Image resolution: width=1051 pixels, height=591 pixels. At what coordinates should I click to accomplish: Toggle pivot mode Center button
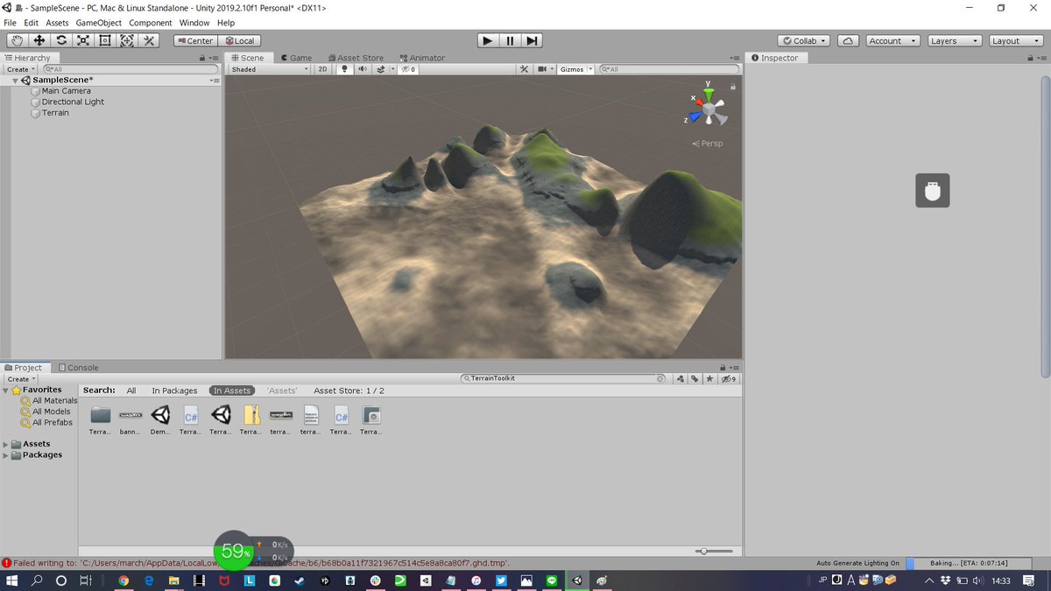pos(194,40)
